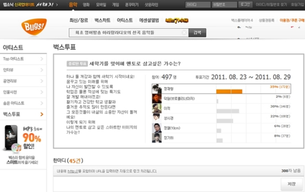The height and width of the screenshot is (192, 305).
Task: Select 숨은 아티스트 in sidebar
Action: tap(13, 103)
